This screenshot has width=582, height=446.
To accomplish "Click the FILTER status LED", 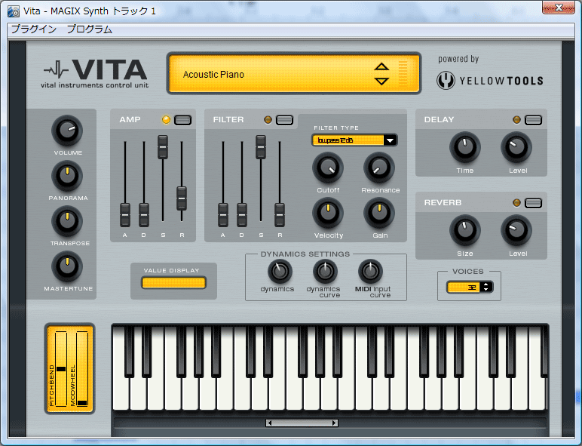I will click(268, 120).
